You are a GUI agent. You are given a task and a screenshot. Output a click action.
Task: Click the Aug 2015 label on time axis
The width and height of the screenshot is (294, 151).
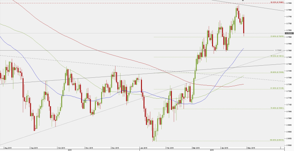point(8,148)
